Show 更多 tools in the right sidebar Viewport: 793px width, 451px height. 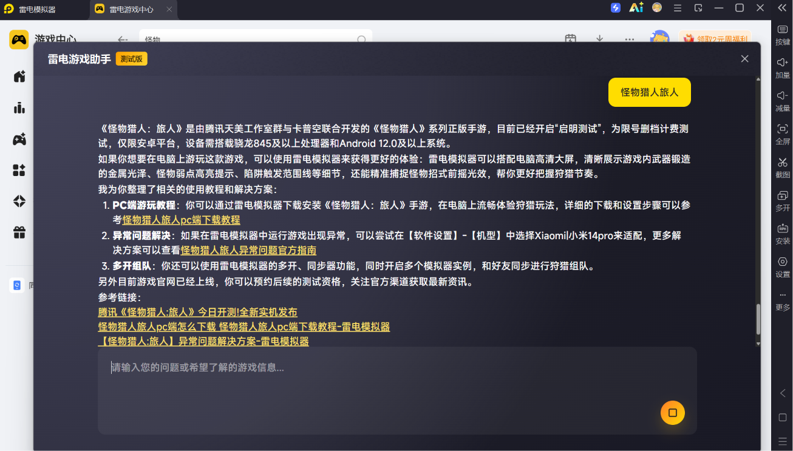coord(783,301)
